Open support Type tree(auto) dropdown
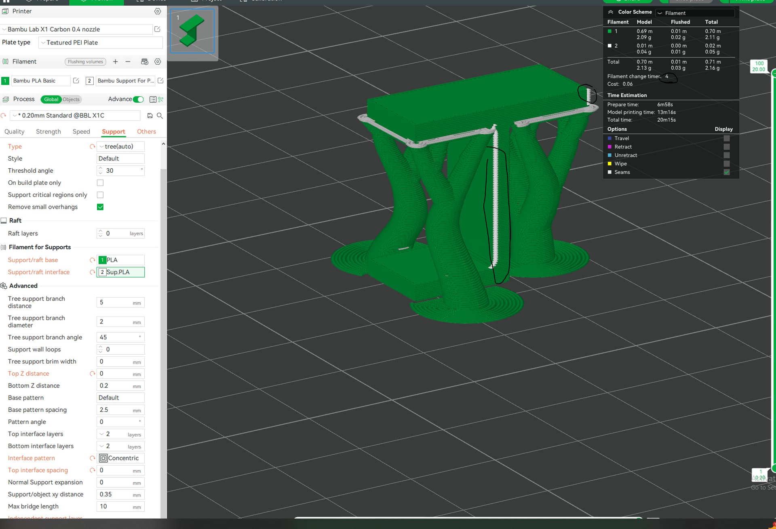Viewport: 776px width, 529px height. click(x=120, y=146)
